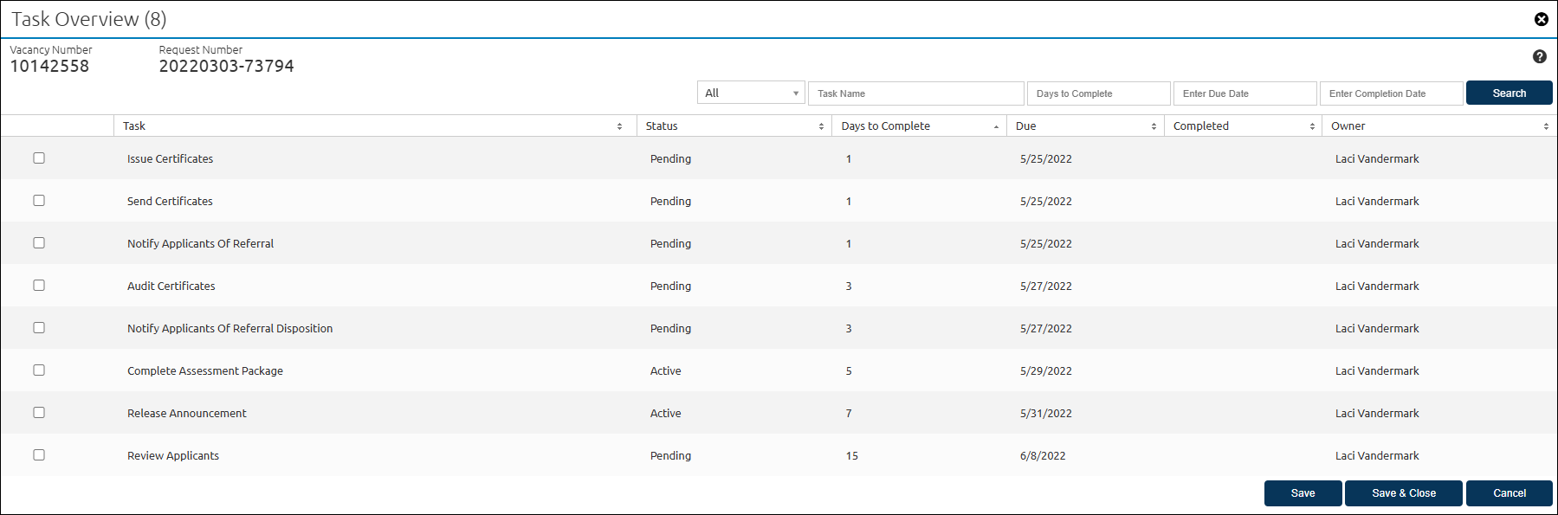This screenshot has height=515, width=1558.
Task: Select Complete Assessment Package task name
Action: pos(205,371)
